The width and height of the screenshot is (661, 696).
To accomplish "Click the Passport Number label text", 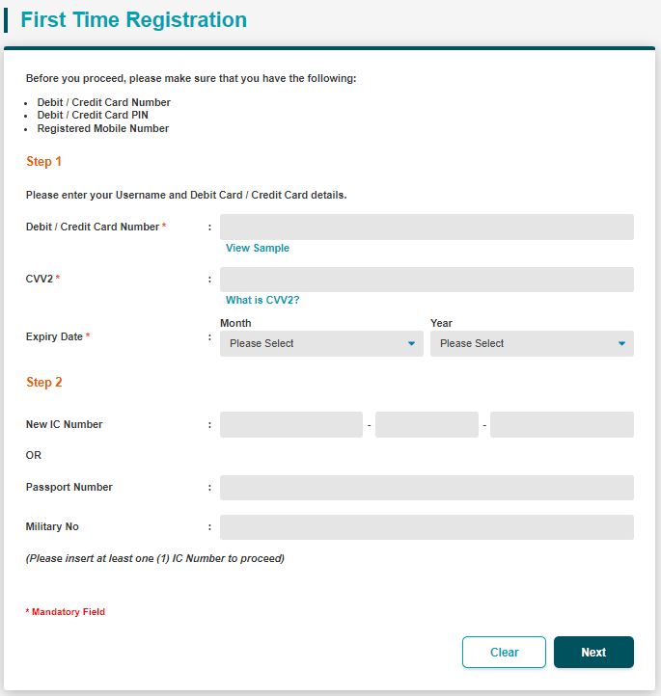I will [x=69, y=488].
